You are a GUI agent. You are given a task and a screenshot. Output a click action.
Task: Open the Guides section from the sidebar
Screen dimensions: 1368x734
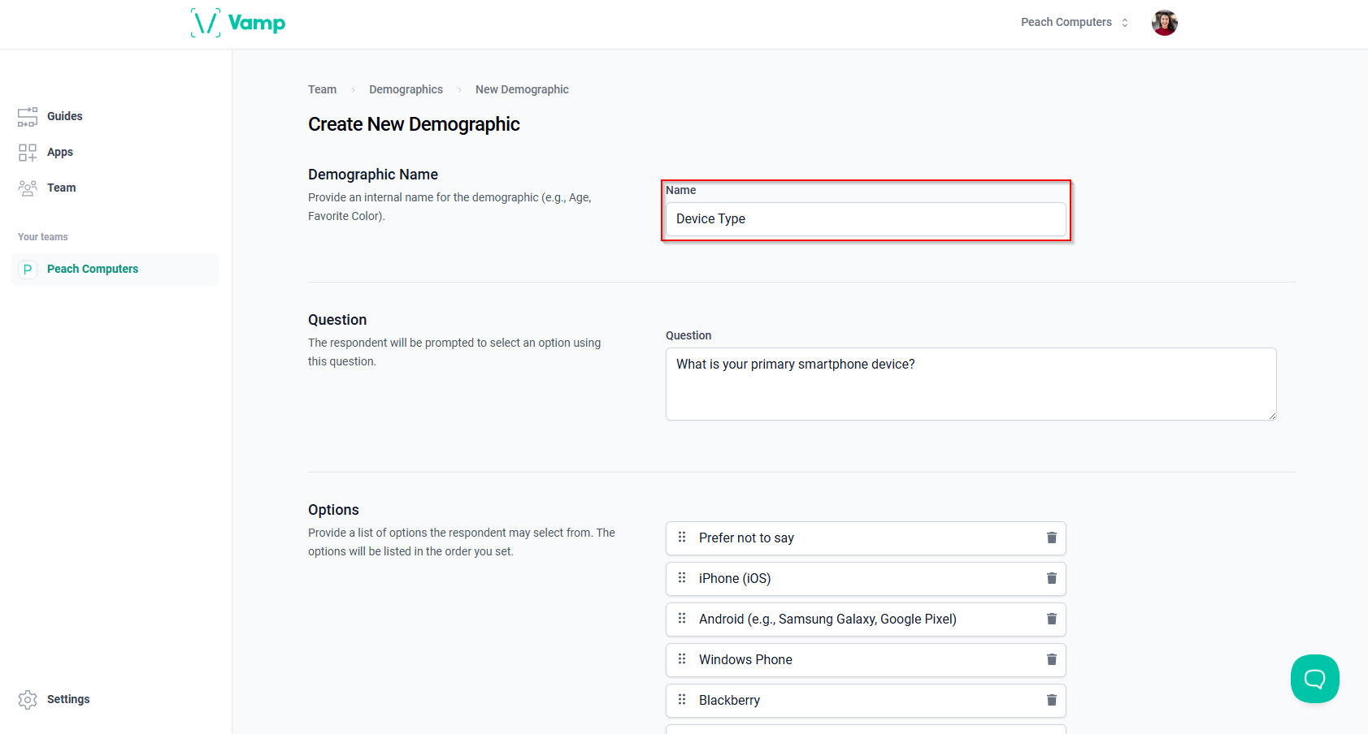[x=64, y=116]
